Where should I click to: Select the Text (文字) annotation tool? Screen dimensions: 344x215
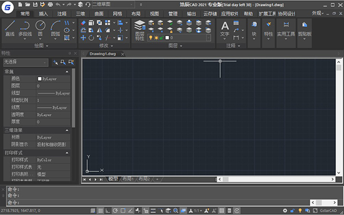pyautogui.click(x=225, y=30)
